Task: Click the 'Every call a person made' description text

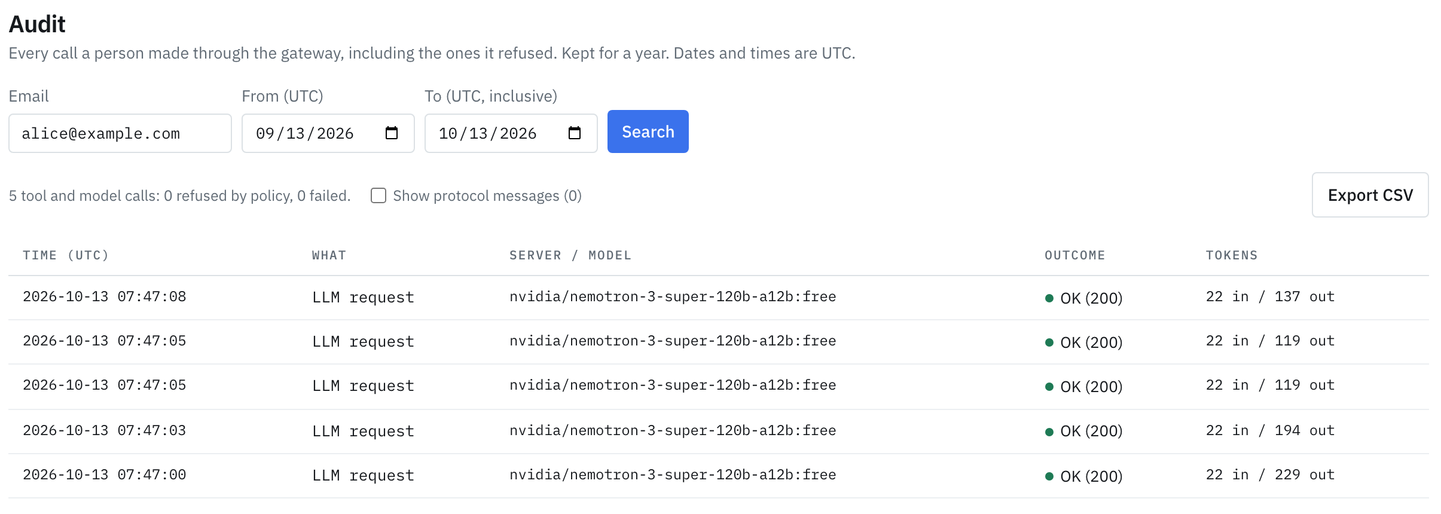Action: pyautogui.click(x=432, y=53)
